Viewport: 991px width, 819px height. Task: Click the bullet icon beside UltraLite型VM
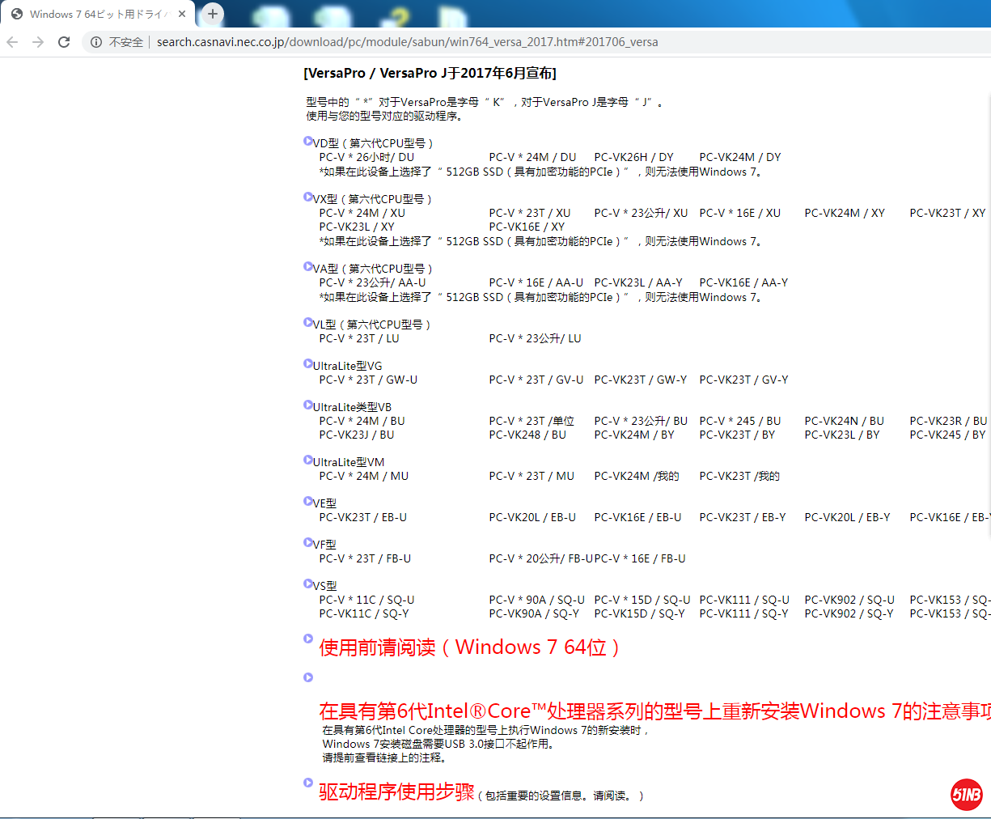pos(308,460)
